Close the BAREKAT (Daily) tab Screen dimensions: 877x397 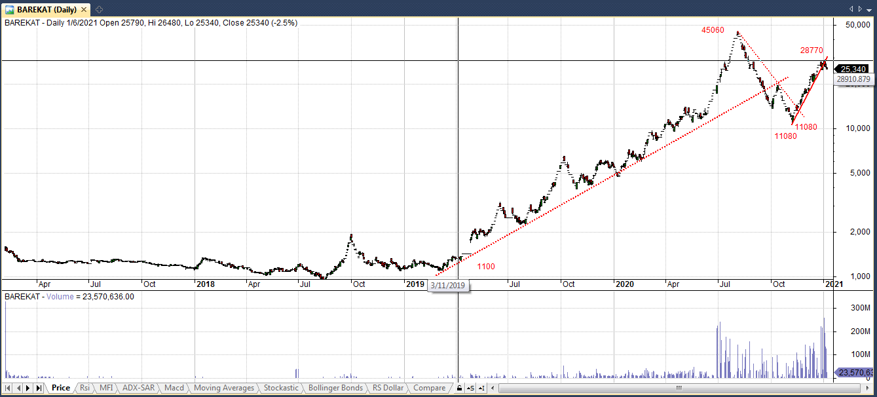click(x=869, y=9)
